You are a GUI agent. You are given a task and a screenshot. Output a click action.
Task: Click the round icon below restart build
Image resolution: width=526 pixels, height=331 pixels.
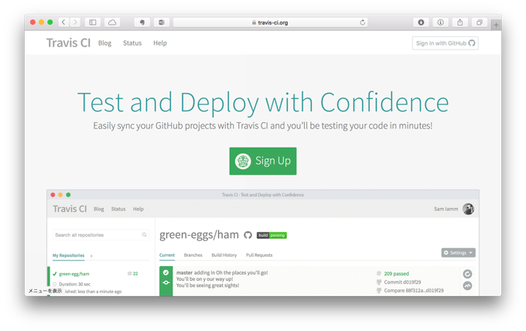click(468, 285)
